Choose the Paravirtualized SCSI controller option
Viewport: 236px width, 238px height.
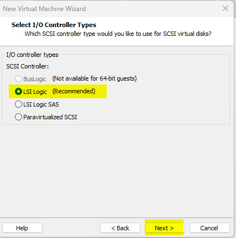click(18, 117)
